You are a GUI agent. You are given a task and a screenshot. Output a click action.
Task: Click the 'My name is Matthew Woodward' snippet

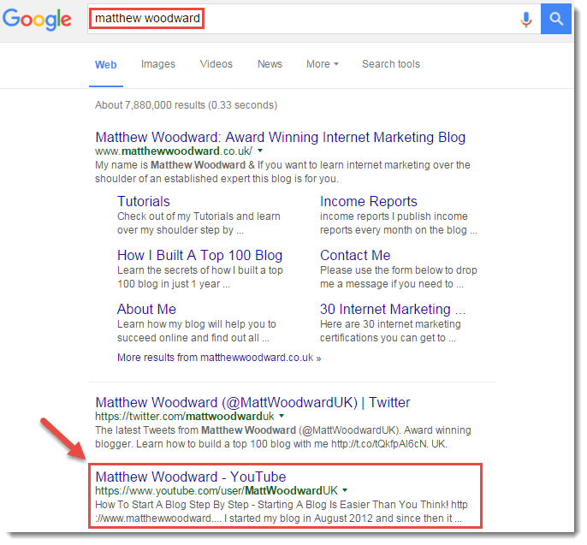coord(282,172)
